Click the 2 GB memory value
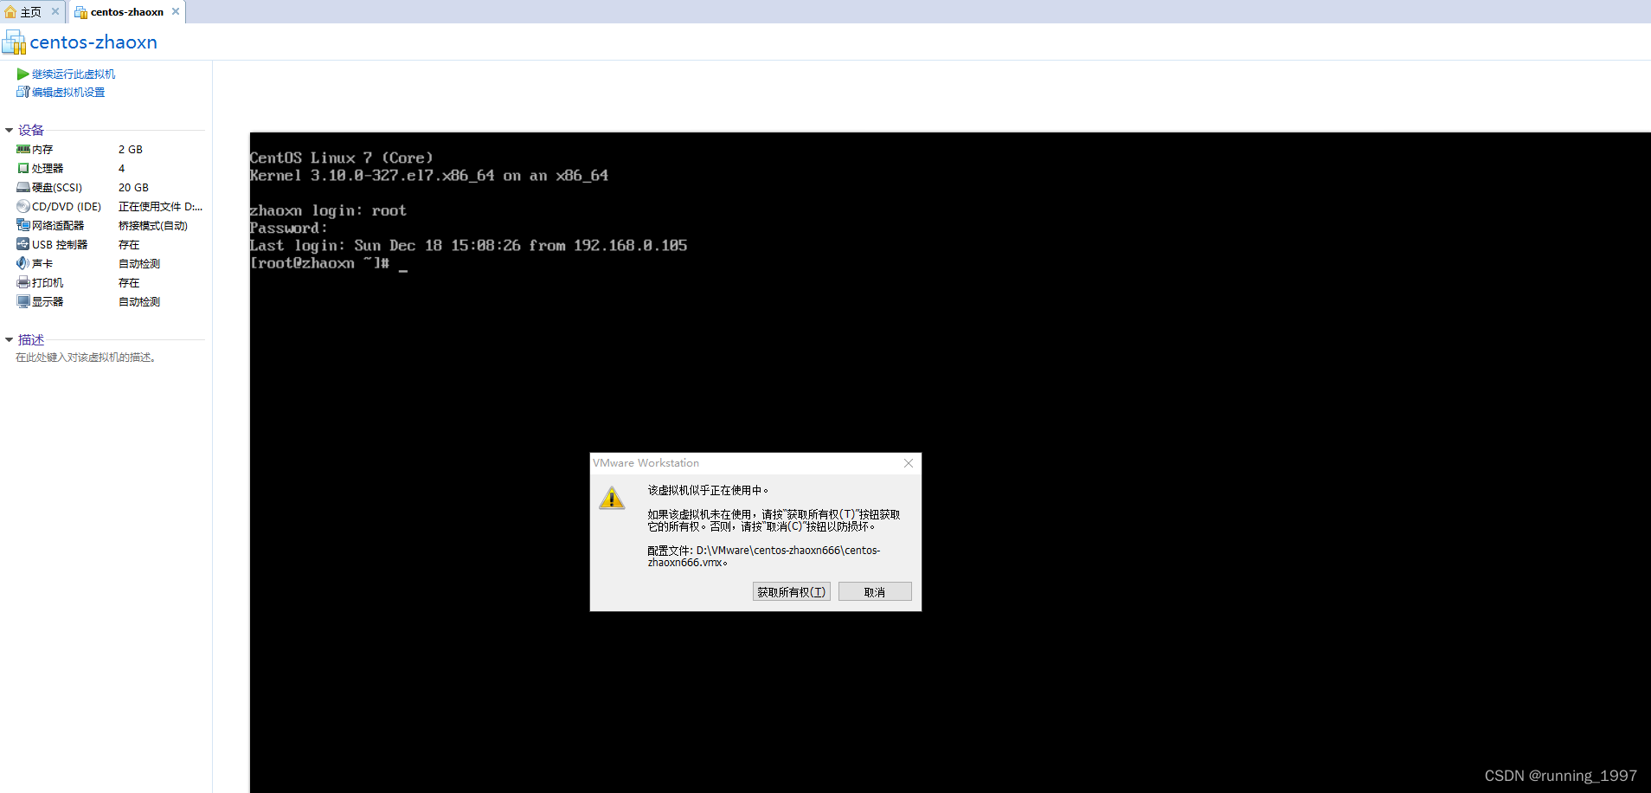 tap(131, 150)
